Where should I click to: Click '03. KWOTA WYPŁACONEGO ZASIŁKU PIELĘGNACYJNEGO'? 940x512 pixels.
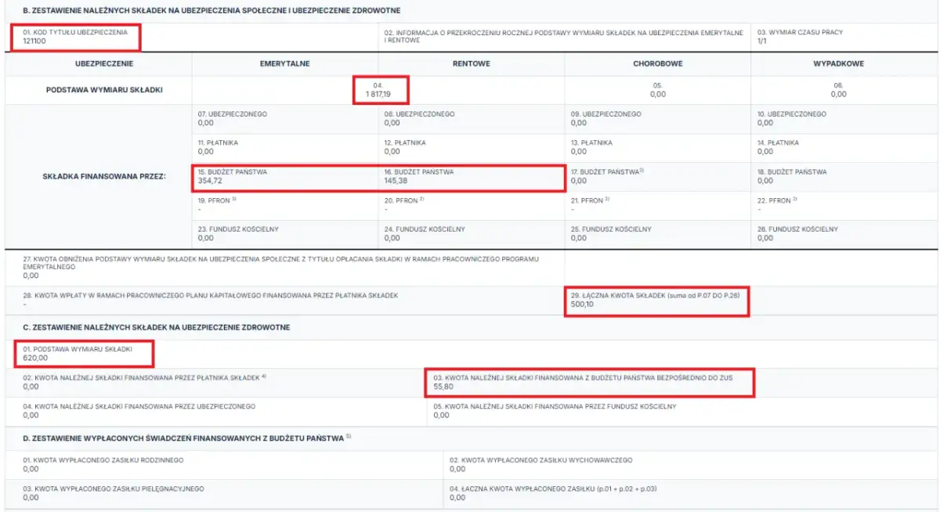pos(114,489)
